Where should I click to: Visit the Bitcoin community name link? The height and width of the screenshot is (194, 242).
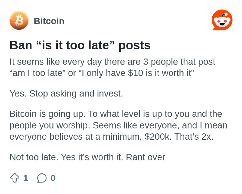point(49,21)
